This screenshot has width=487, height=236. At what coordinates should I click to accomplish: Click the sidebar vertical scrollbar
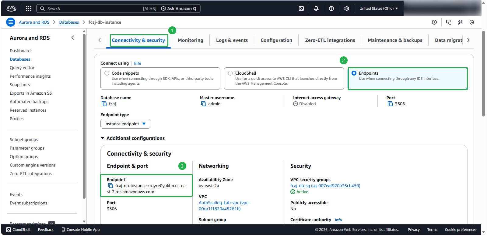tap(84, 116)
